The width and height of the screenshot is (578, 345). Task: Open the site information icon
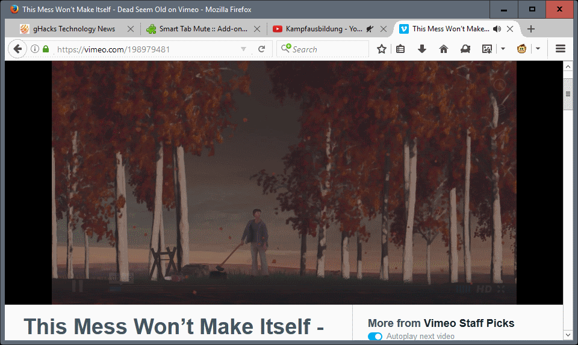[35, 49]
